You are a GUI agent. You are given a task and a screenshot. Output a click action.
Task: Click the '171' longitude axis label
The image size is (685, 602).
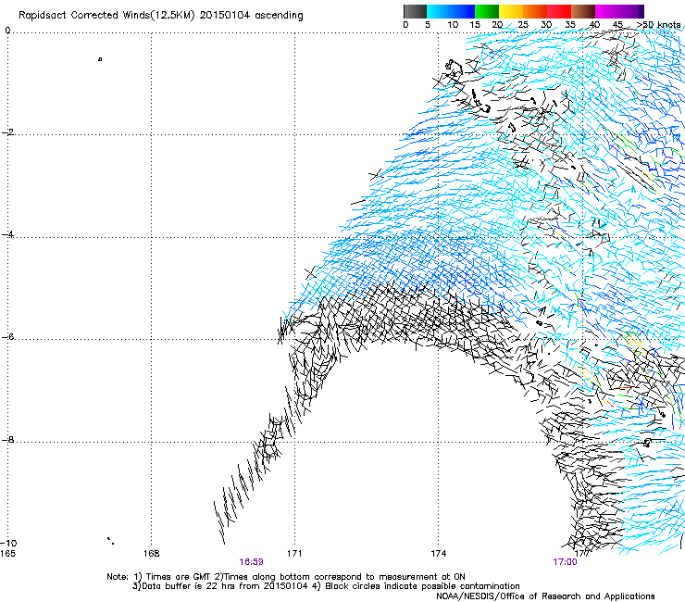tap(294, 554)
